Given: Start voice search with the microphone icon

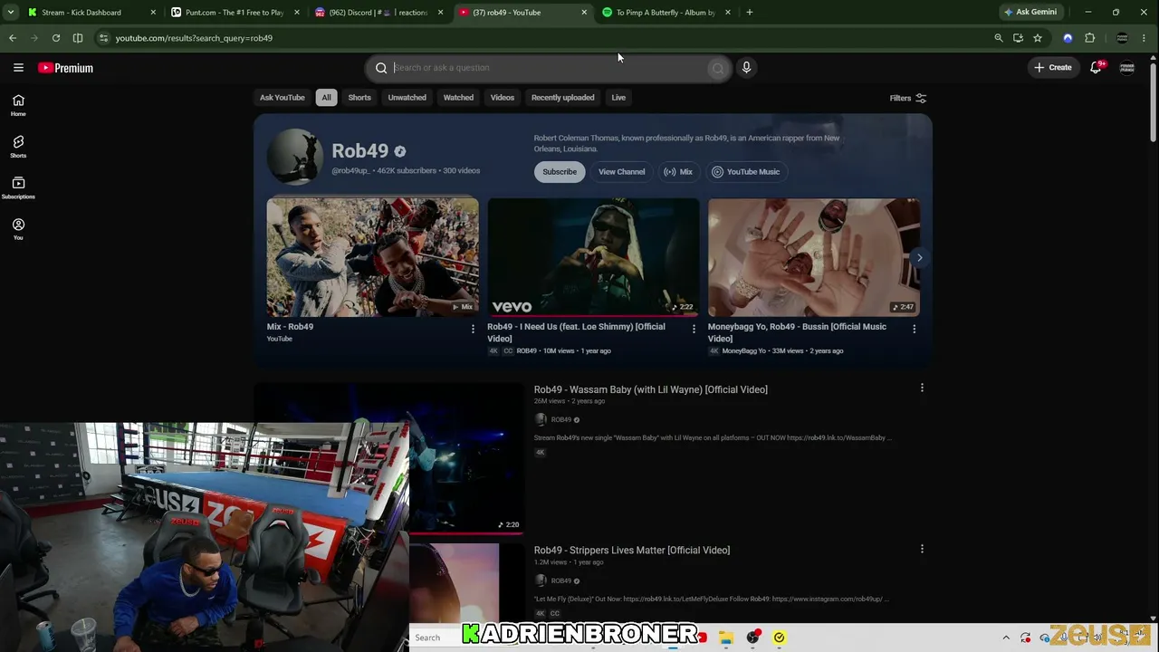Looking at the screenshot, I should tap(746, 68).
